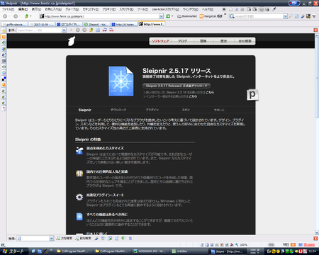Switch to the [Sleipnir] - Kai browser tab
The image size is (319, 255).
pos(97,24)
